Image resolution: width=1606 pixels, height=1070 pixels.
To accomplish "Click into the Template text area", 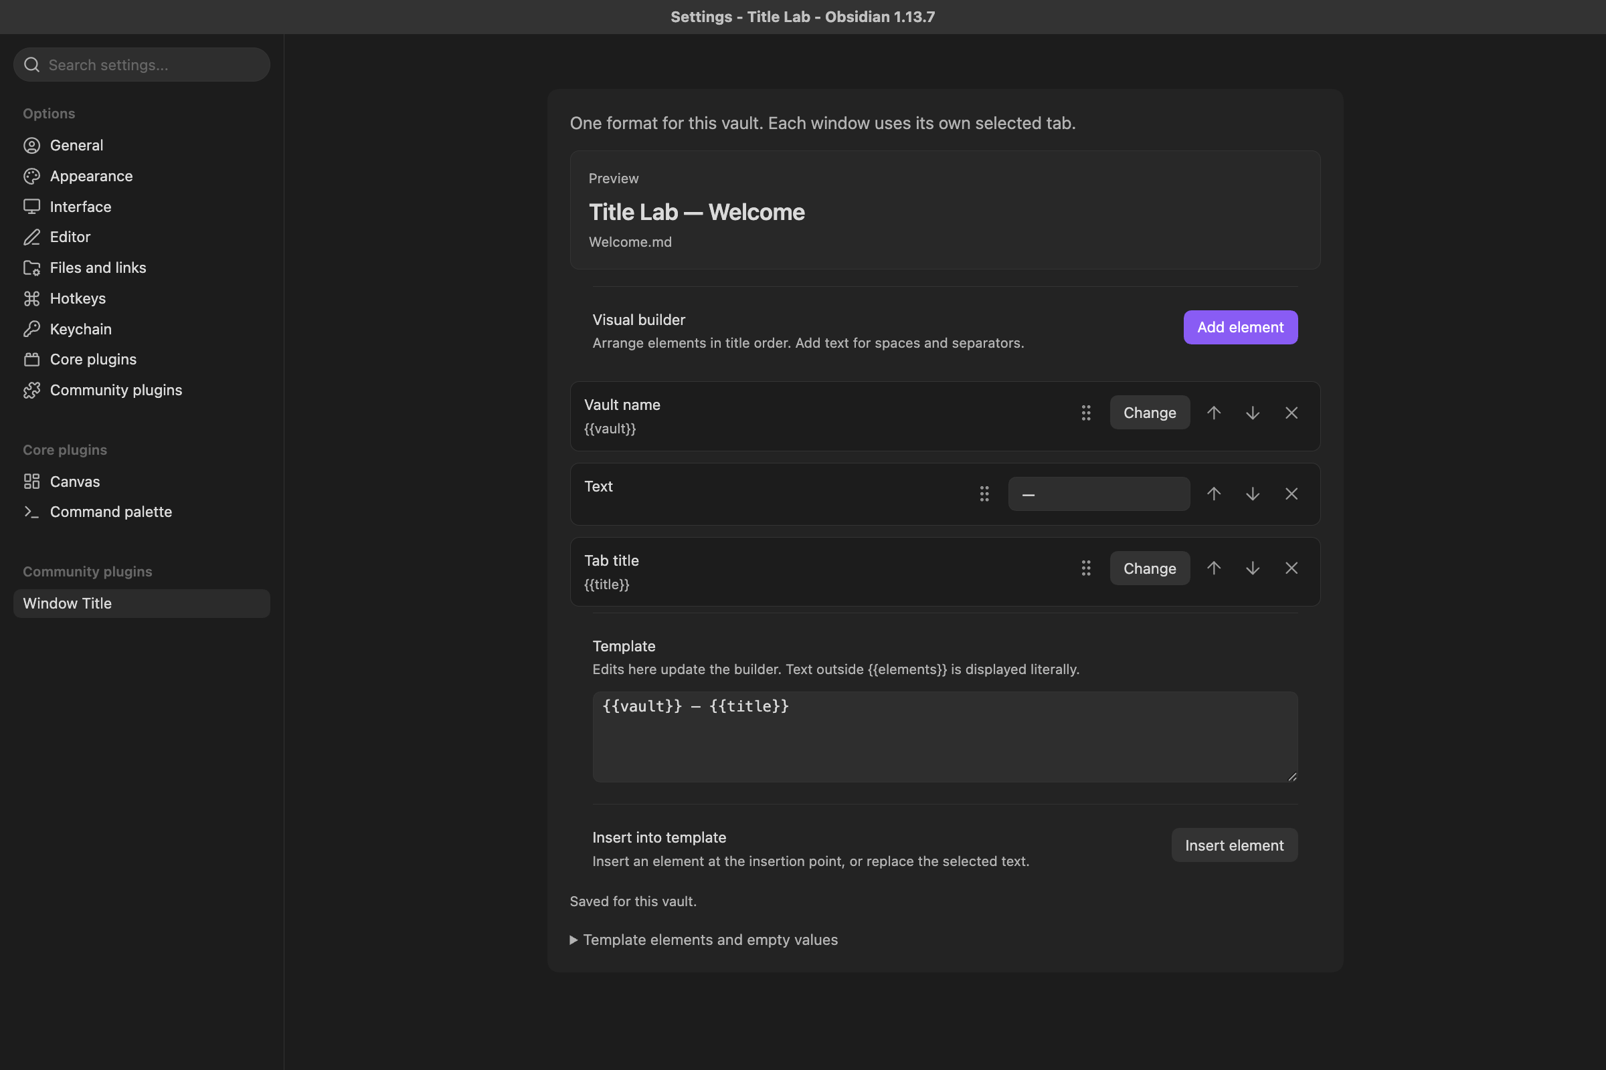I will click(945, 737).
